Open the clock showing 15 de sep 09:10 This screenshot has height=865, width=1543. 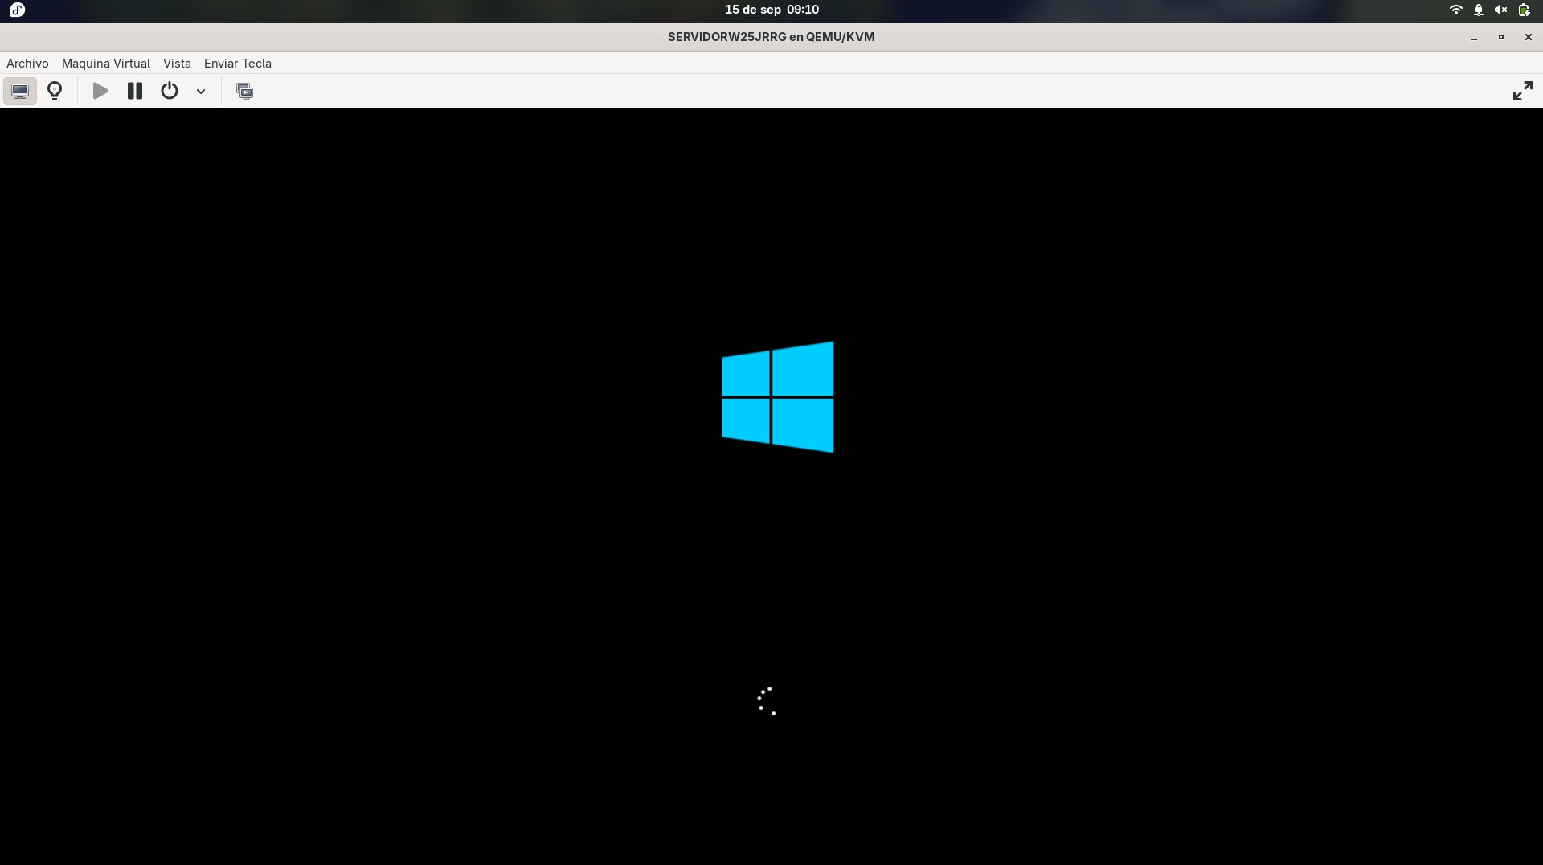[x=771, y=10]
